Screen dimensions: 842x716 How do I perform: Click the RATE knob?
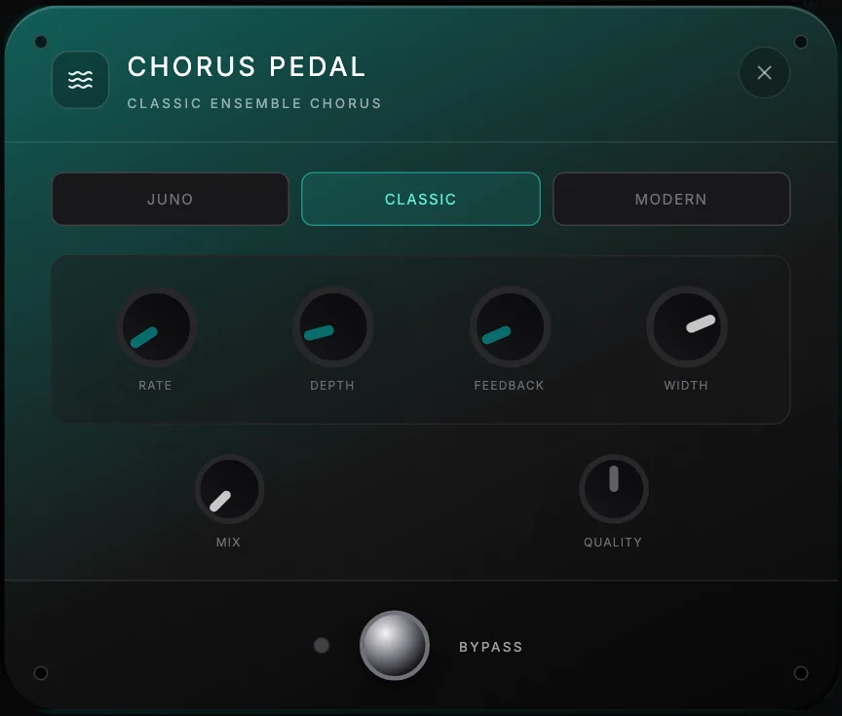pyautogui.click(x=156, y=327)
